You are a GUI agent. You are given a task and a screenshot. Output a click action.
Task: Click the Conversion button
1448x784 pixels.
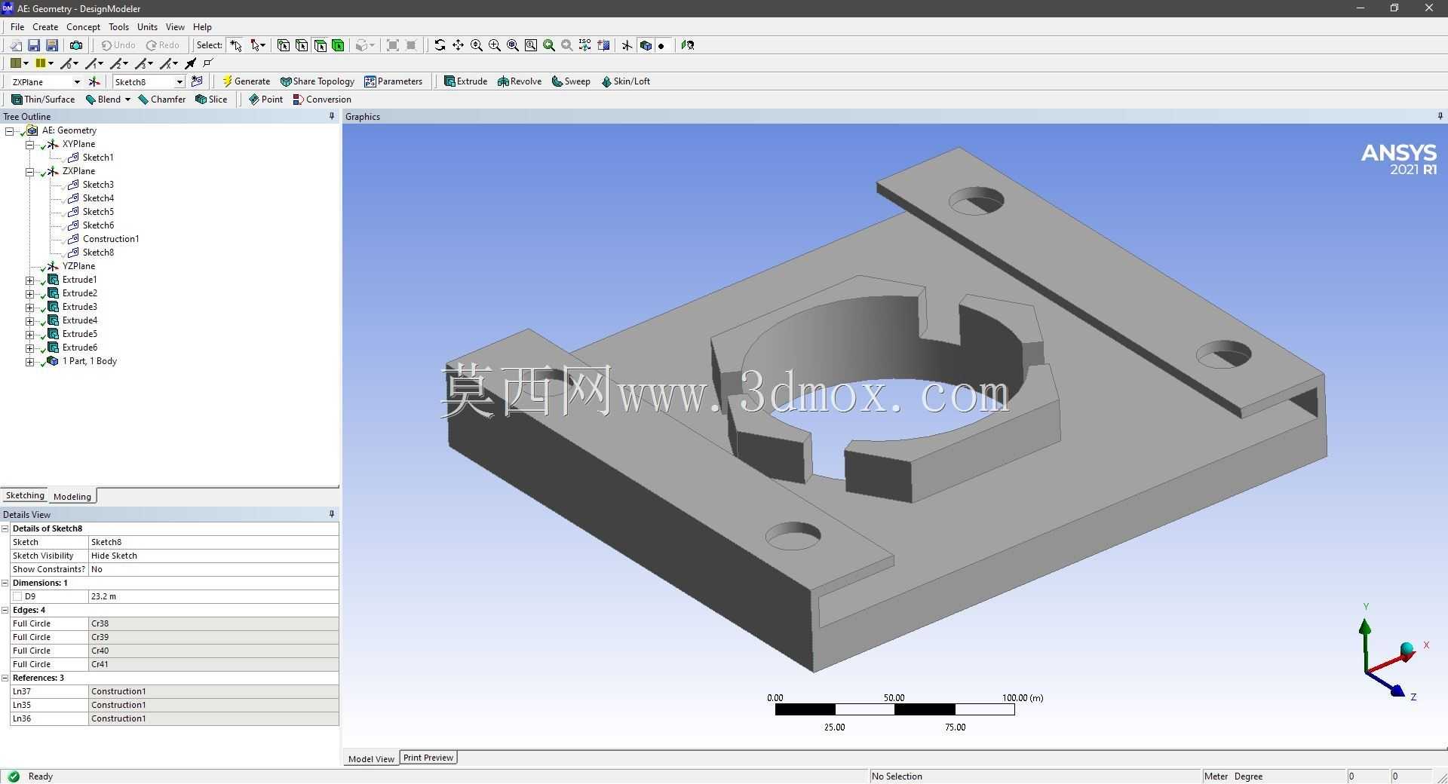[x=322, y=100]
